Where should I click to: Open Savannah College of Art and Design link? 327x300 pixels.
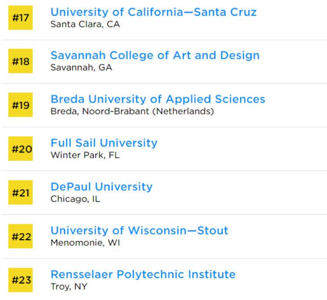pyautogui.click(x=155, y=56)
